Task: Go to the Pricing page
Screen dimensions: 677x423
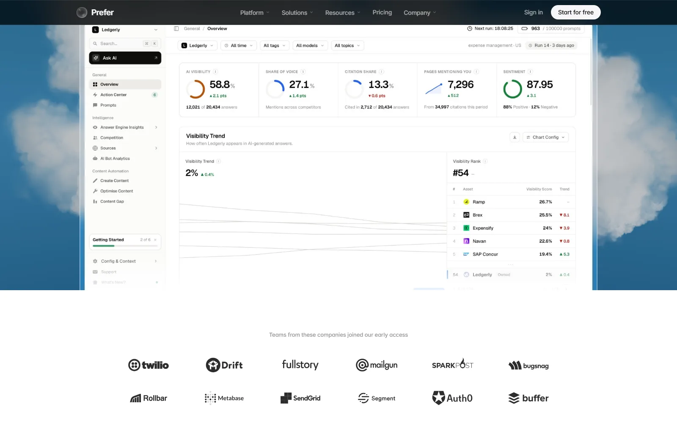Action: (x=382, y=12)
